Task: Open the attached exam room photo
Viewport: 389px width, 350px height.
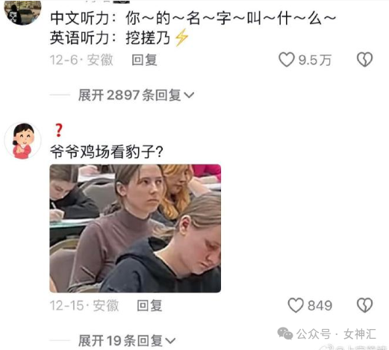Action: 135,228
